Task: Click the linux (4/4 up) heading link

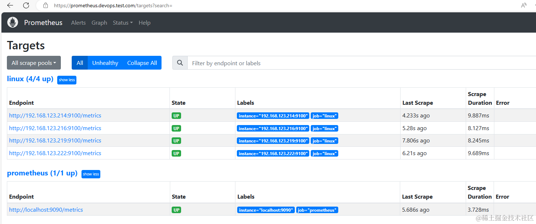Action: (x=30, y=79)
